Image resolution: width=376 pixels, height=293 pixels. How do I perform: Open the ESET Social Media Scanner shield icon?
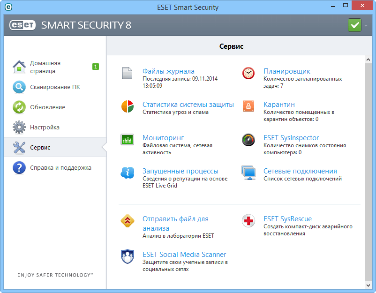[127, 256]
